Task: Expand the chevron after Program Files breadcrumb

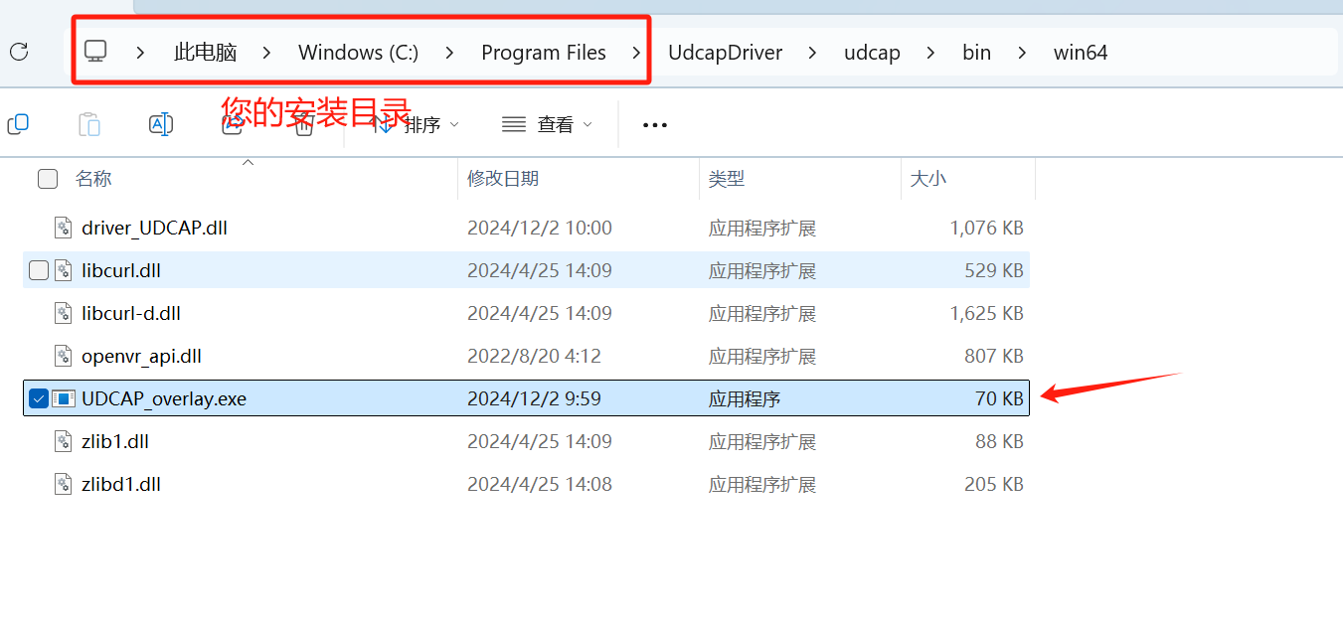Action: (636, 53)
